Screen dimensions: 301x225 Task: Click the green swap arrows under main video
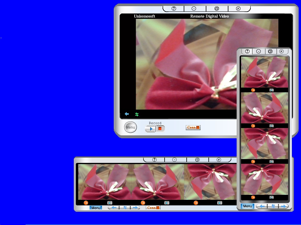[x=137, y=114]
